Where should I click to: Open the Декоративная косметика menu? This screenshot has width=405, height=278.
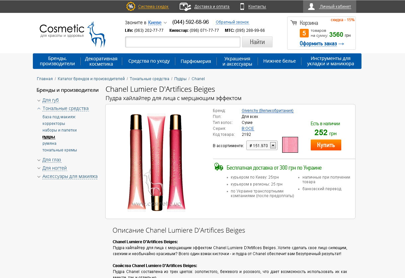101,61
